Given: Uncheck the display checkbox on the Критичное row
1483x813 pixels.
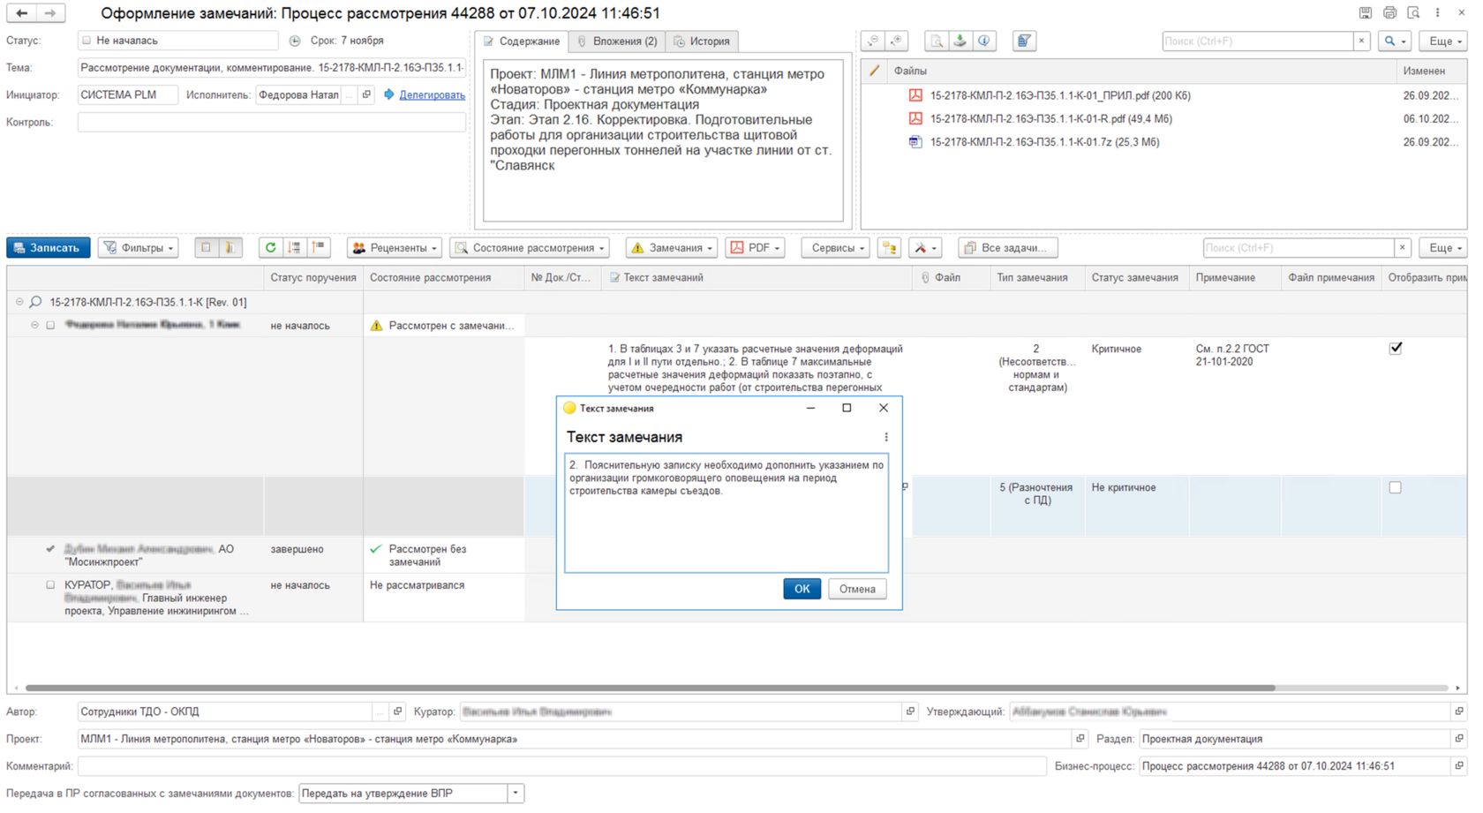Looking at the screenshot, I should (1395, 349).
